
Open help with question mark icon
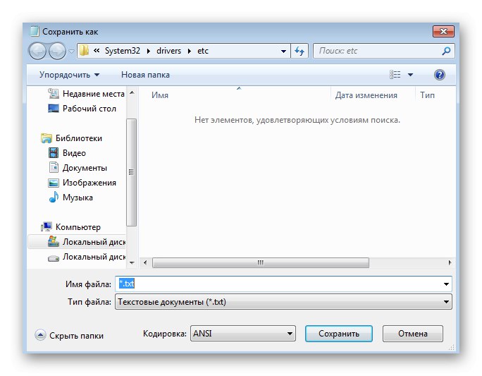click(440, 75)
